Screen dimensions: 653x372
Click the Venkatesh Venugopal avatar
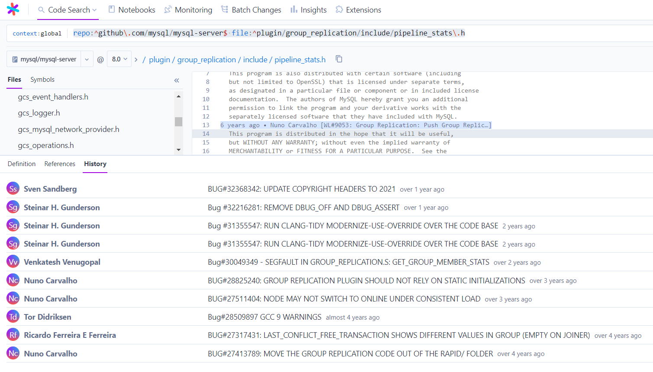13,262
